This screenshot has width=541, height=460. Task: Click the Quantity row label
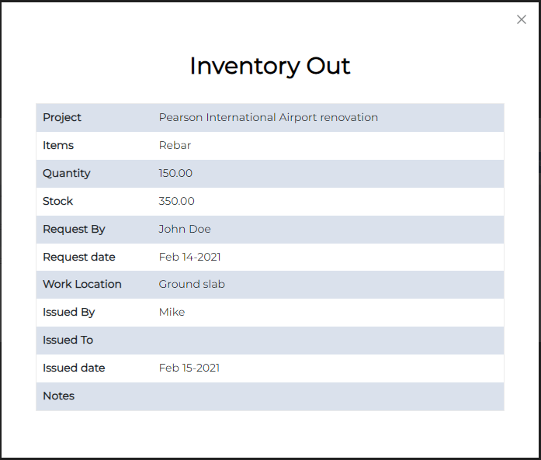67,173
